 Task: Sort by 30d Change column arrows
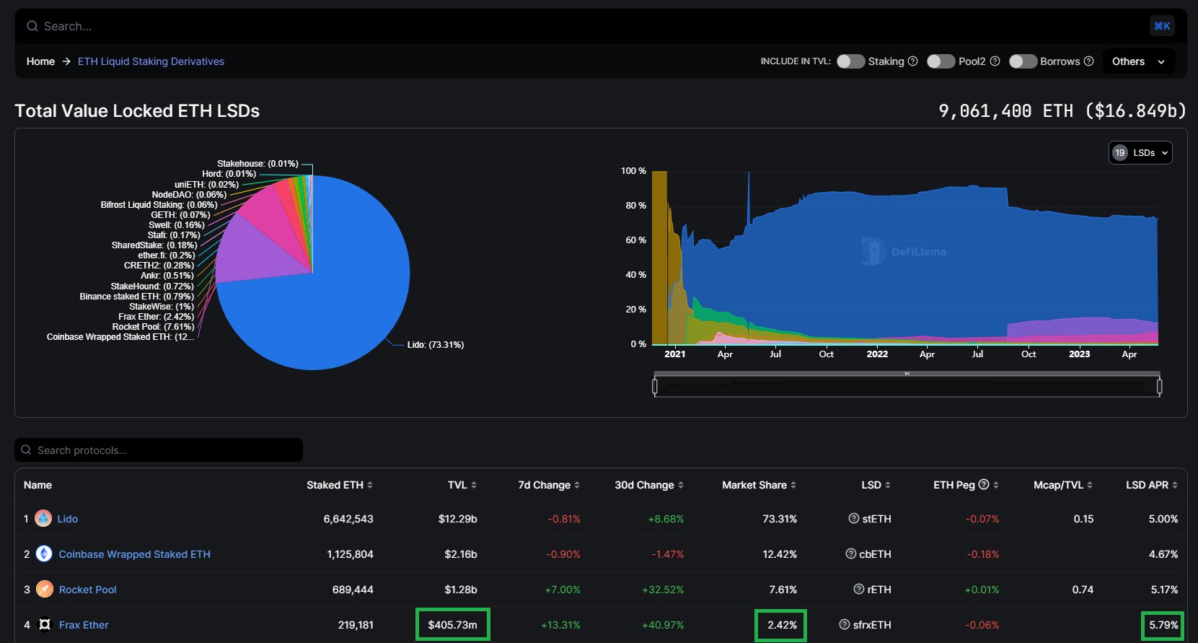coord(681,485)
